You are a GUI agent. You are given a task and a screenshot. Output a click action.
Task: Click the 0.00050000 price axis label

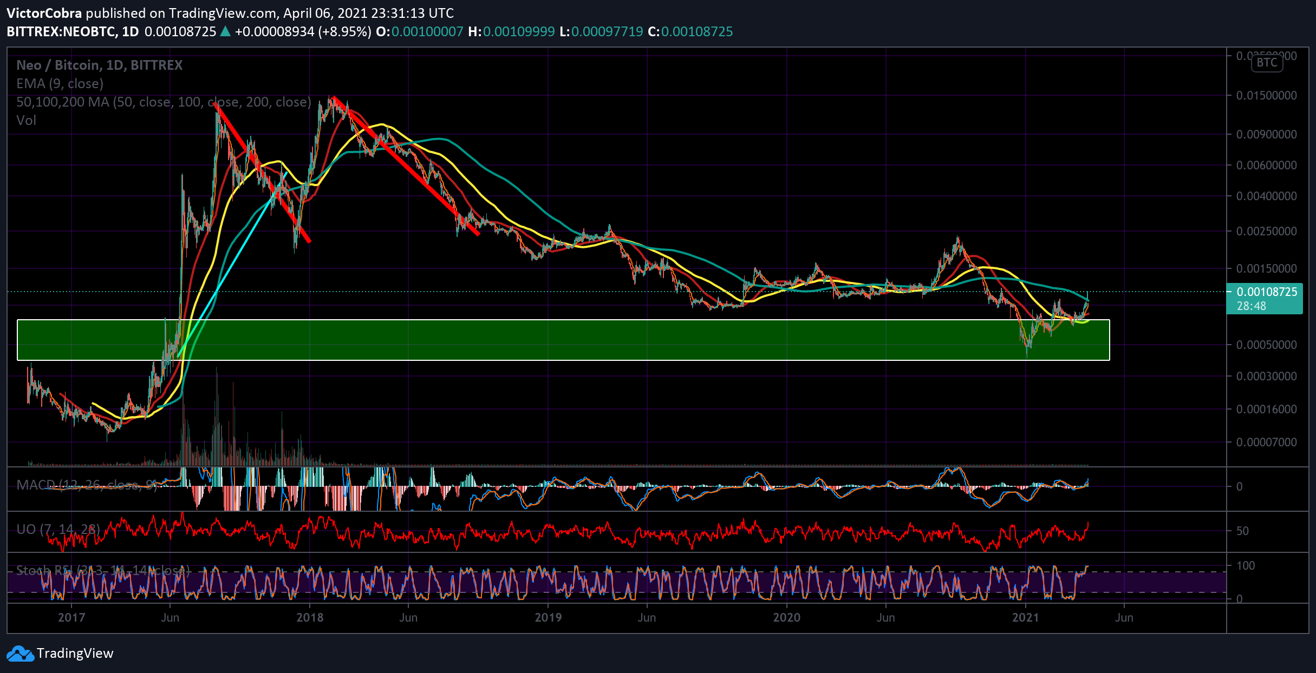click(x=1267, y=345)
